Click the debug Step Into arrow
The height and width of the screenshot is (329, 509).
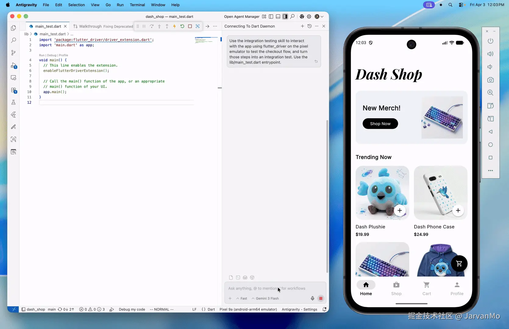[159, 26]
